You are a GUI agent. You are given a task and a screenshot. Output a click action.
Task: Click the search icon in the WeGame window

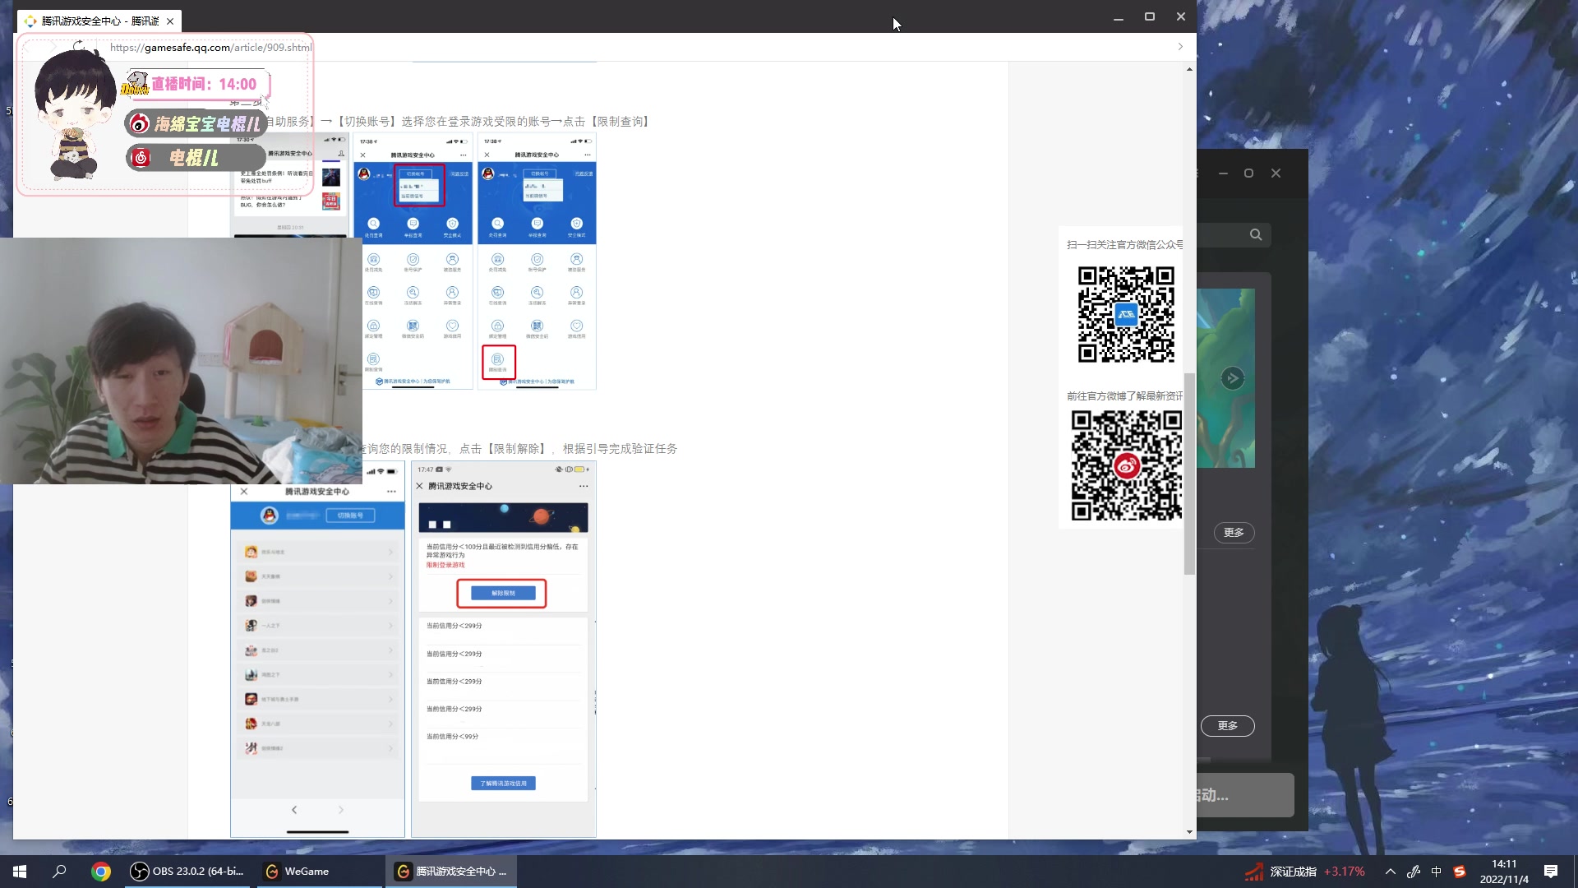click(x=1256, y=235)
